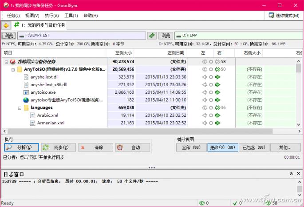This screenshot has width=304, height=207.
Task: Click the 清除 clear button
Action: pos(95,147)
